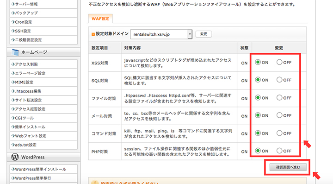Image resolution: width=333 pixels, height=184 pixels.
Task: Click the 対策内容 column header
Action: 132,48
